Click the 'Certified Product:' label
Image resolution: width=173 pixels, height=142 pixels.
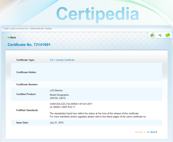point(26,94)
